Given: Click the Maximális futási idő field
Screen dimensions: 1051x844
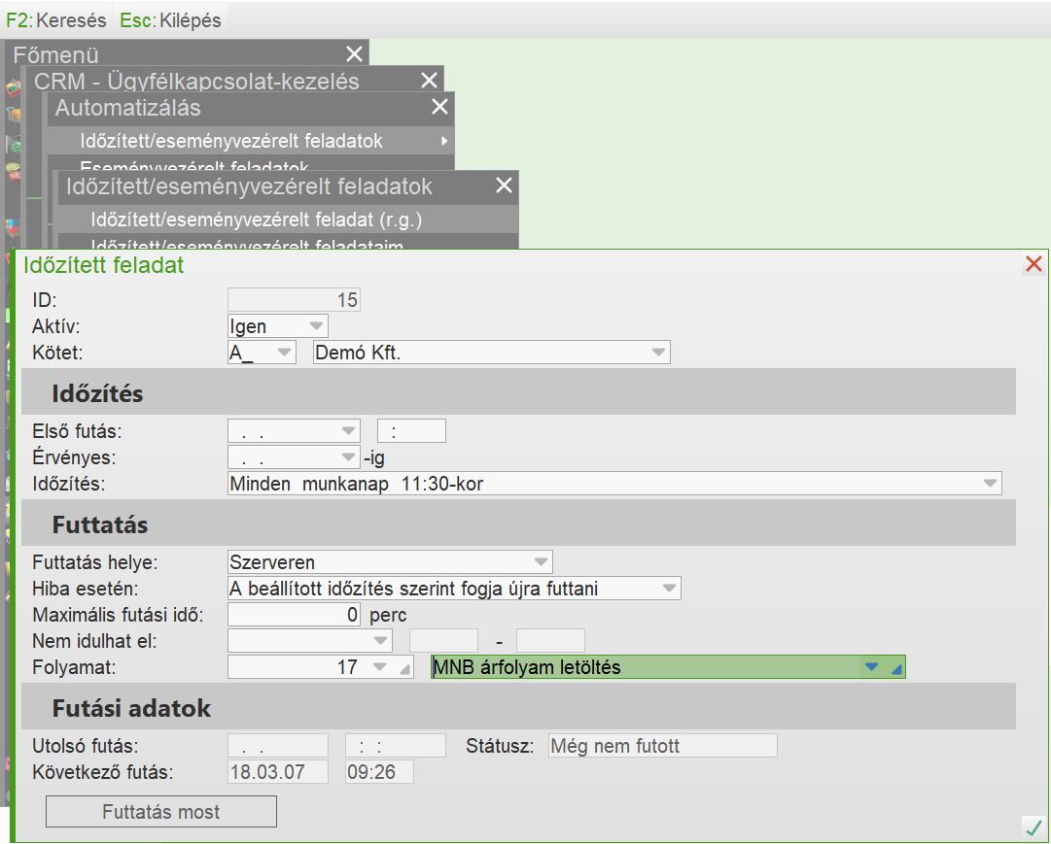Looking at the screenshot, I should 295,614.
